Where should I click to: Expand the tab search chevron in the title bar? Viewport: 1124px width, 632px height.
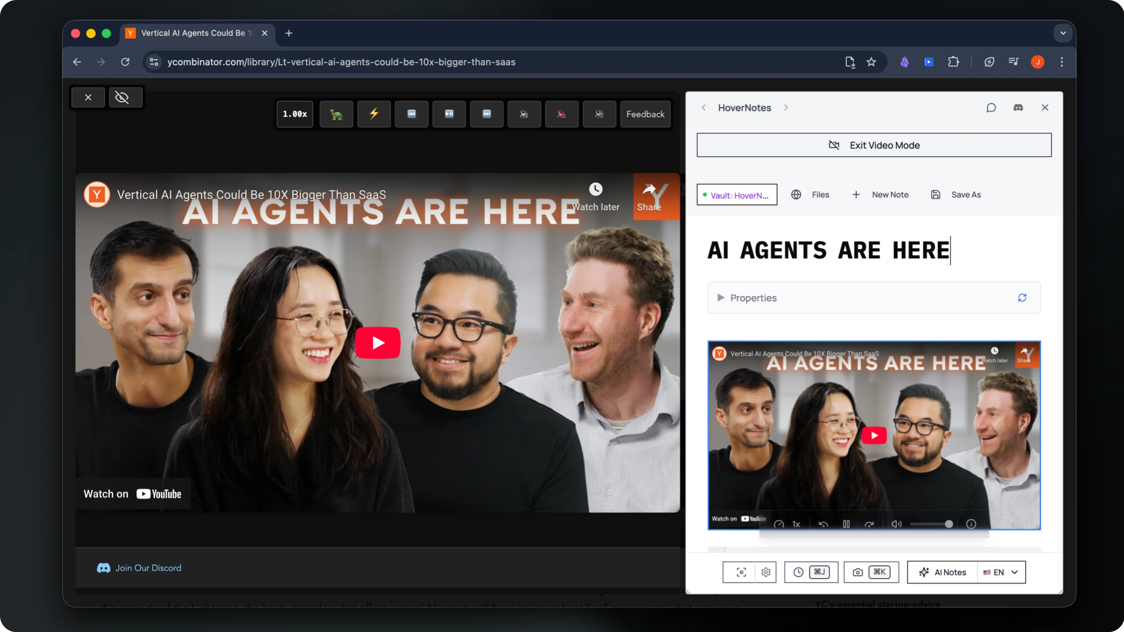pos(1063,33)
